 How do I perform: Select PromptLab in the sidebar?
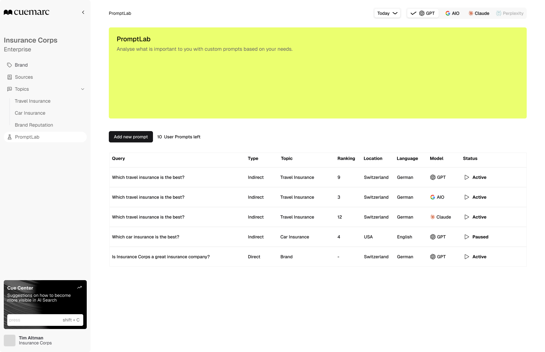point(45,137)
